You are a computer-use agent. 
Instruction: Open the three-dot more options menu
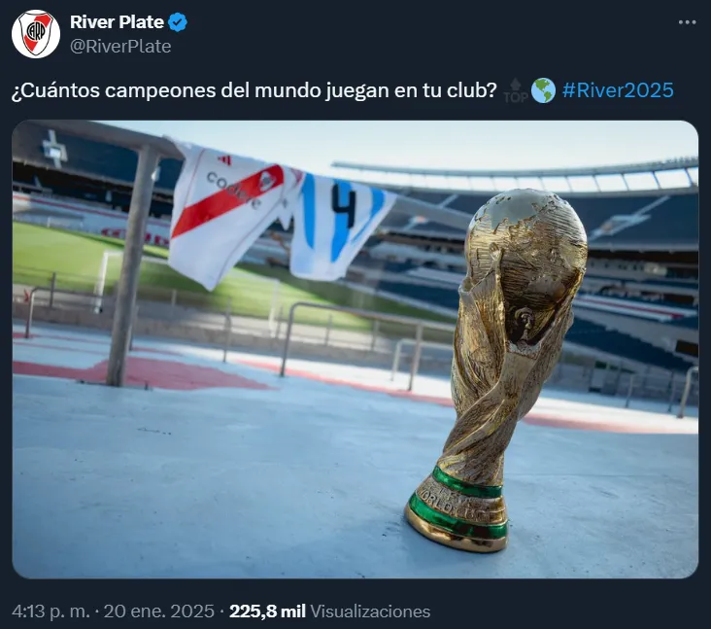coord(687,22)
